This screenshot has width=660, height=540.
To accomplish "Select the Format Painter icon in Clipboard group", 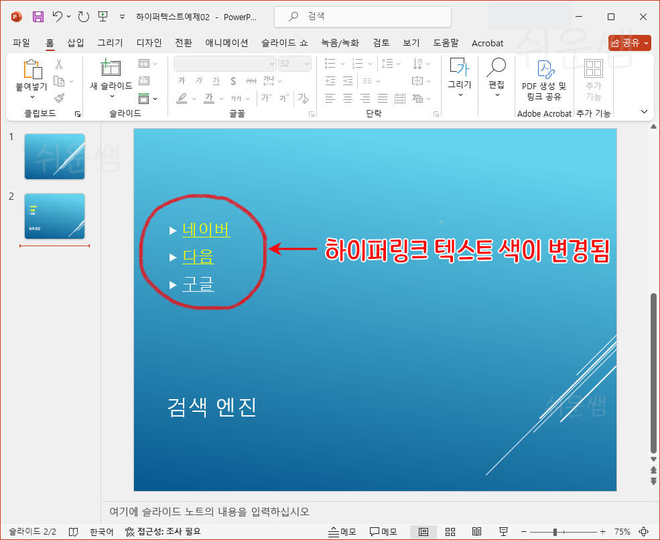I will [60, 99].
